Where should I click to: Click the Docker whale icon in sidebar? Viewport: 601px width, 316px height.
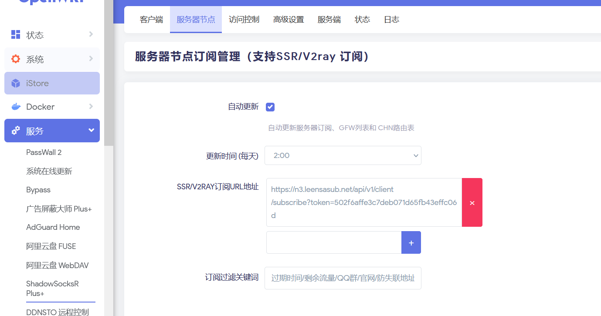tap(16, 106)
